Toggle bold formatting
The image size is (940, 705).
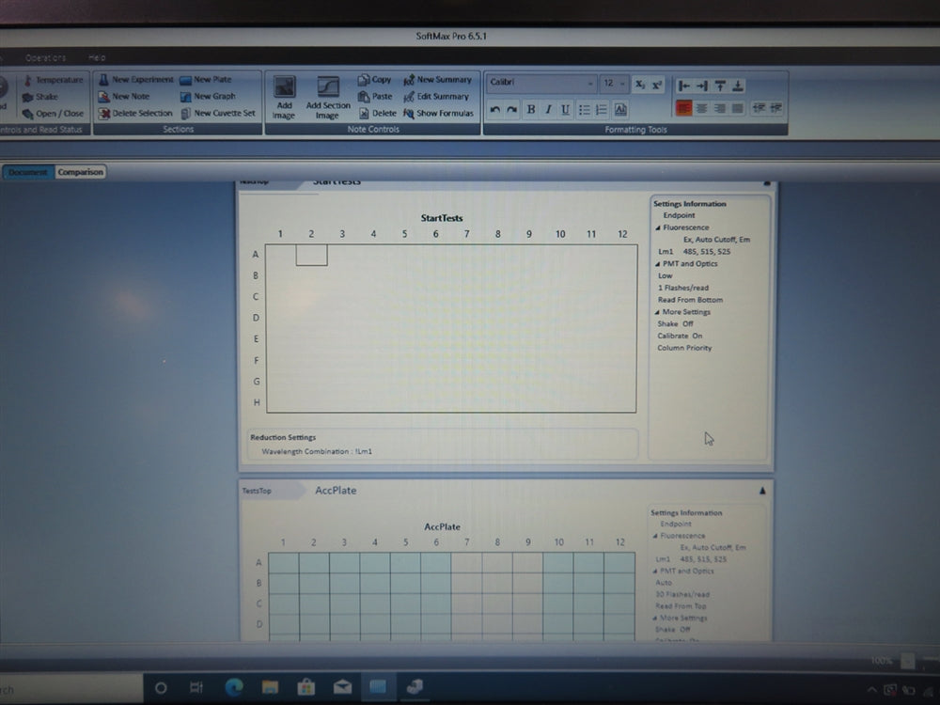[530, 109]
